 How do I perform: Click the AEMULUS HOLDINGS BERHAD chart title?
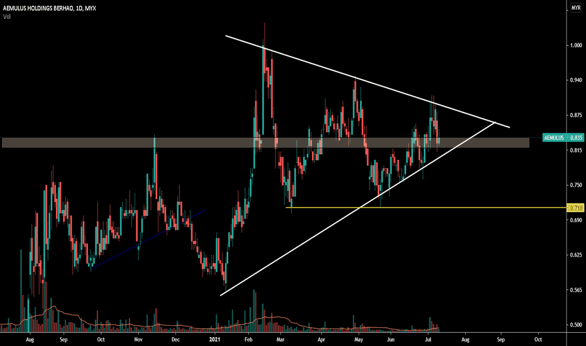[49, 8]
